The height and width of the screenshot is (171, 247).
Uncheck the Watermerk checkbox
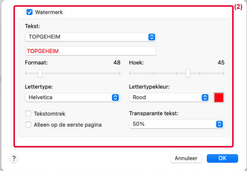click(x=29, y=12)
